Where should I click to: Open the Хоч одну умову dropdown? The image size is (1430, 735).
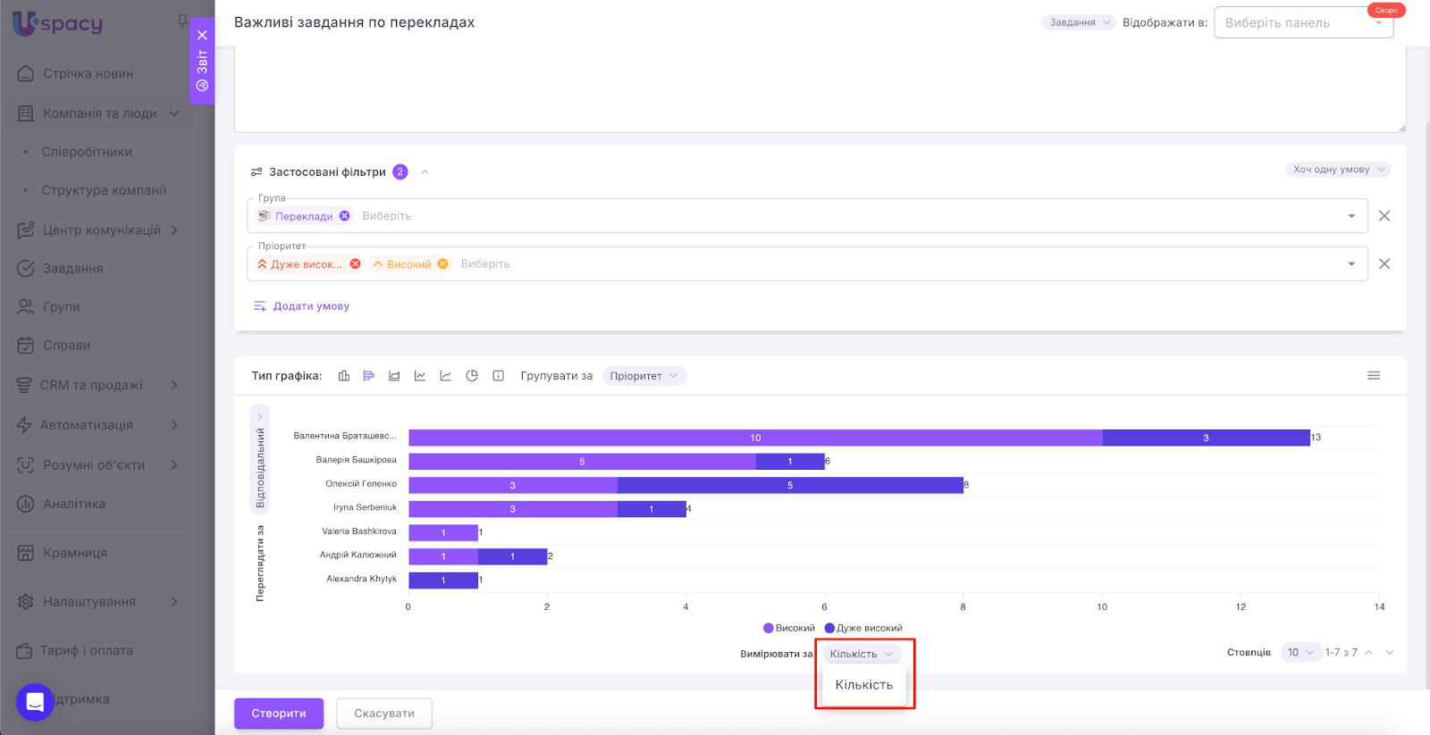point(1338,170)
